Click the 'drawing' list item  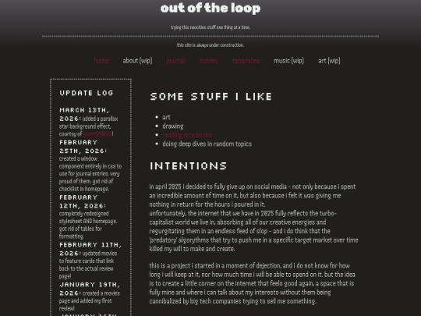coord(173,126)
